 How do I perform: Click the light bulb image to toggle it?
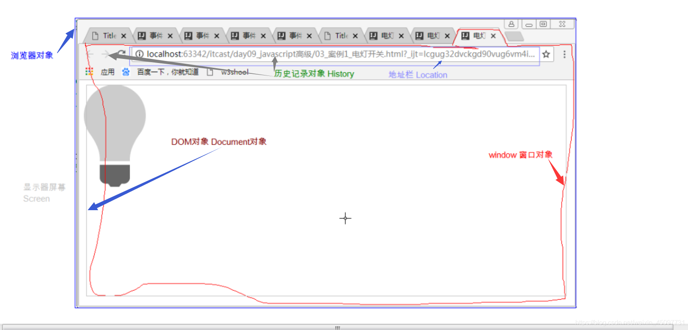pos(115,136)
